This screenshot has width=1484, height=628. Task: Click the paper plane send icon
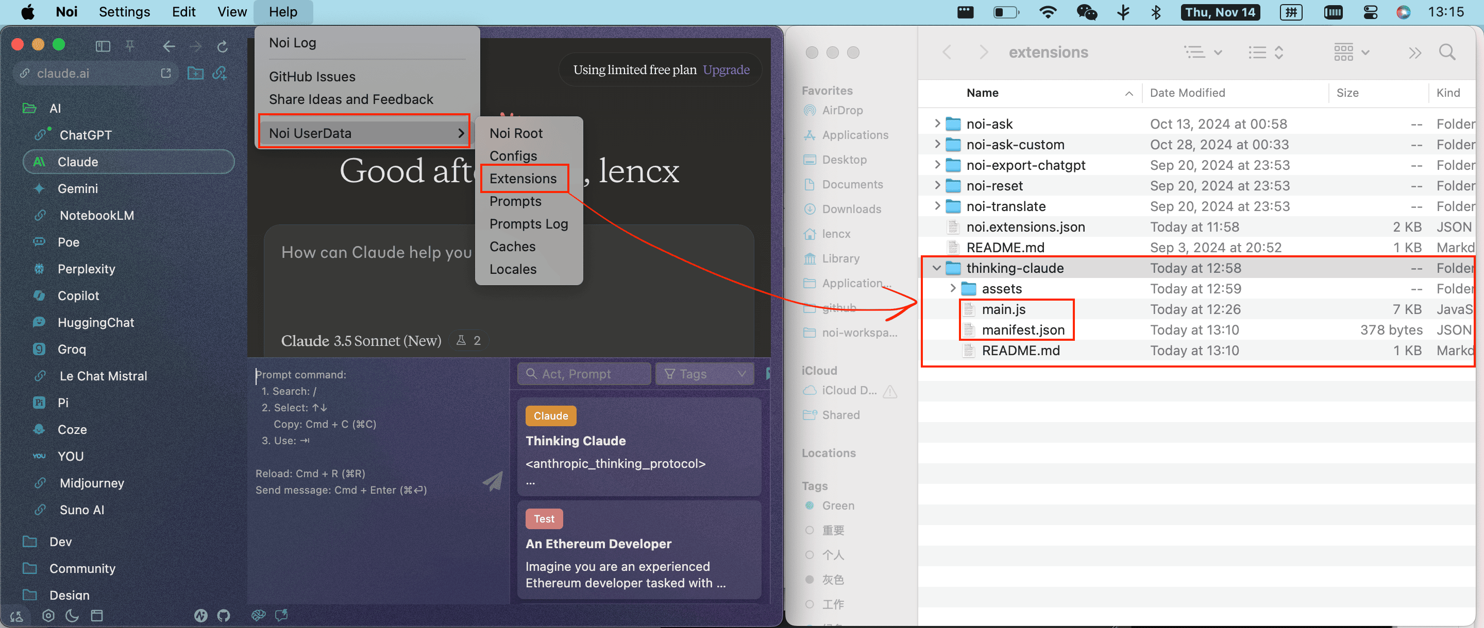pos(493,481)
